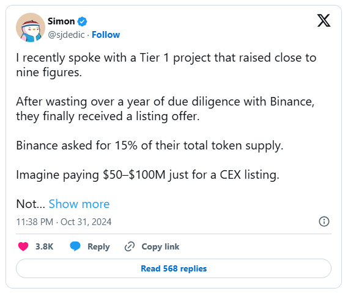Viewport: 348px width, 294px height.
Task: Click the Copy link text
Action: coord(160,246)
